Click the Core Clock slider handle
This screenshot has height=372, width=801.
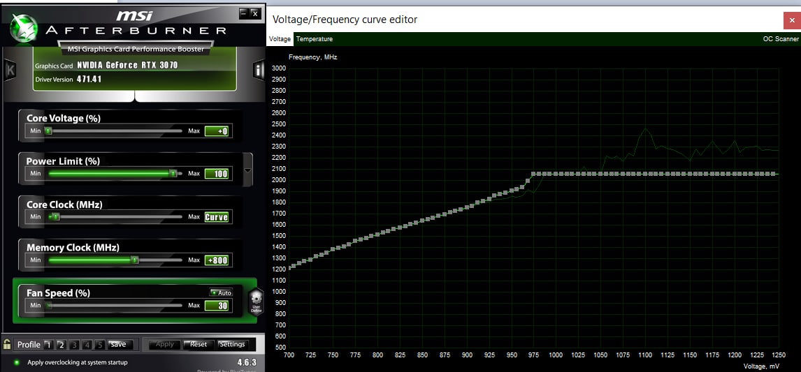(56, 217)
